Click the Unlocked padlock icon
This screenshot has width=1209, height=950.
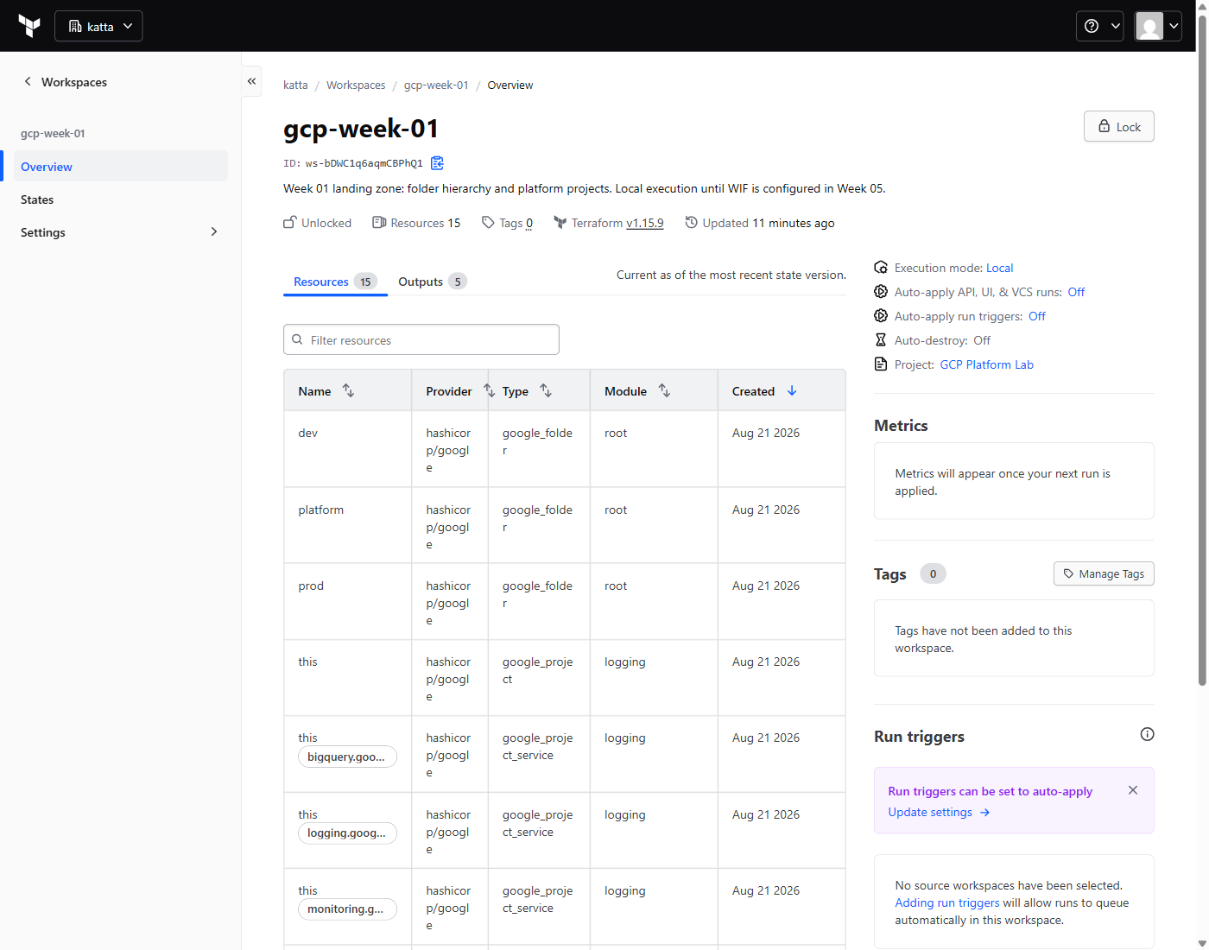point(290,222)
